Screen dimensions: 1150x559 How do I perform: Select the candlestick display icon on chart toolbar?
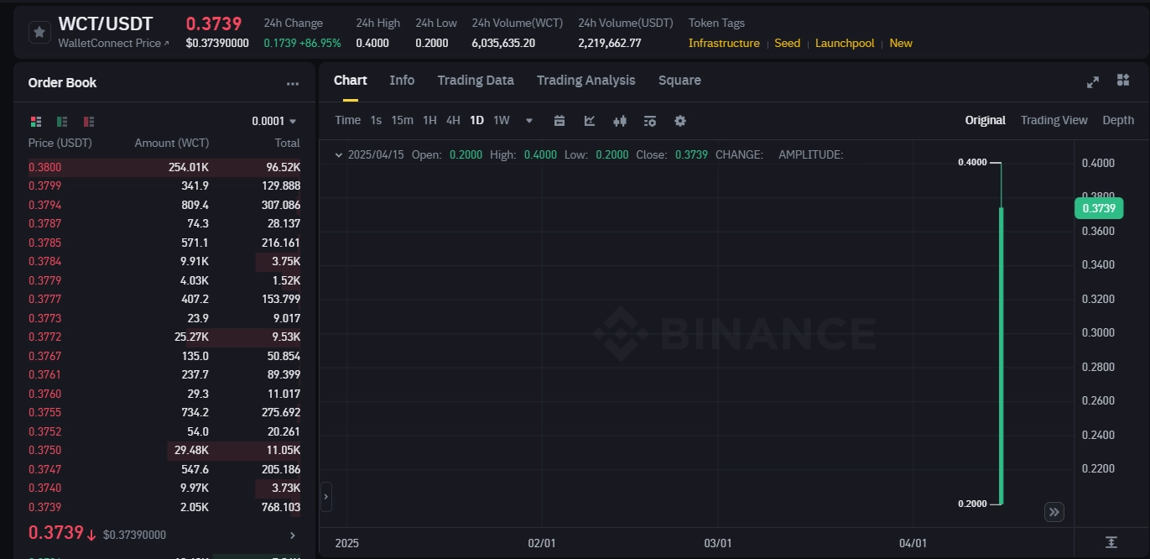[x=620, y=120]
